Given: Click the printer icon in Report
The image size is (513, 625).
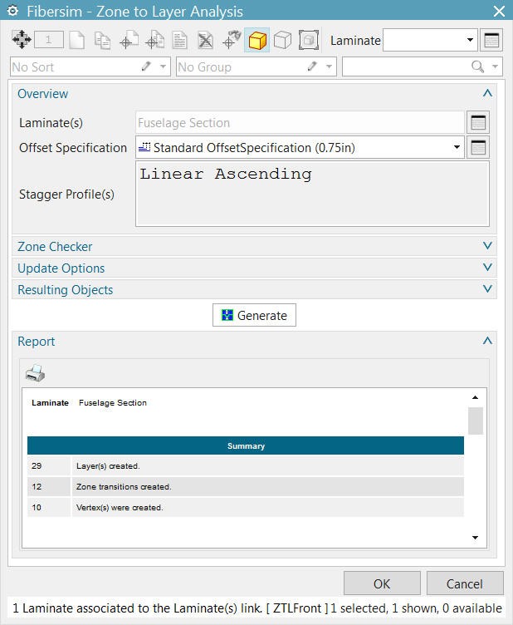Looking at the screenshot, I should [35, 373].
